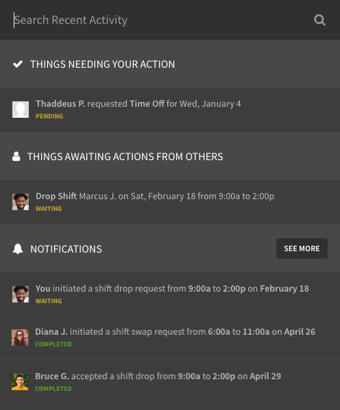Click the bell icon next to Notifications
Screen dimensions: 340x410
click(x=18, y=248)
